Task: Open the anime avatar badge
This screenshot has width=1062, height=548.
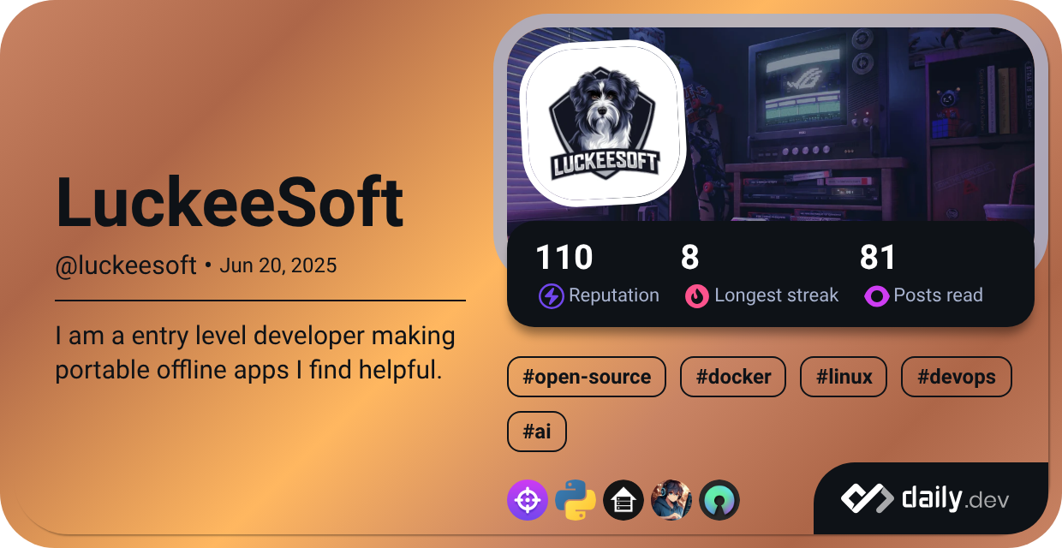Action: pyautogui.click(x=673, y=499)
